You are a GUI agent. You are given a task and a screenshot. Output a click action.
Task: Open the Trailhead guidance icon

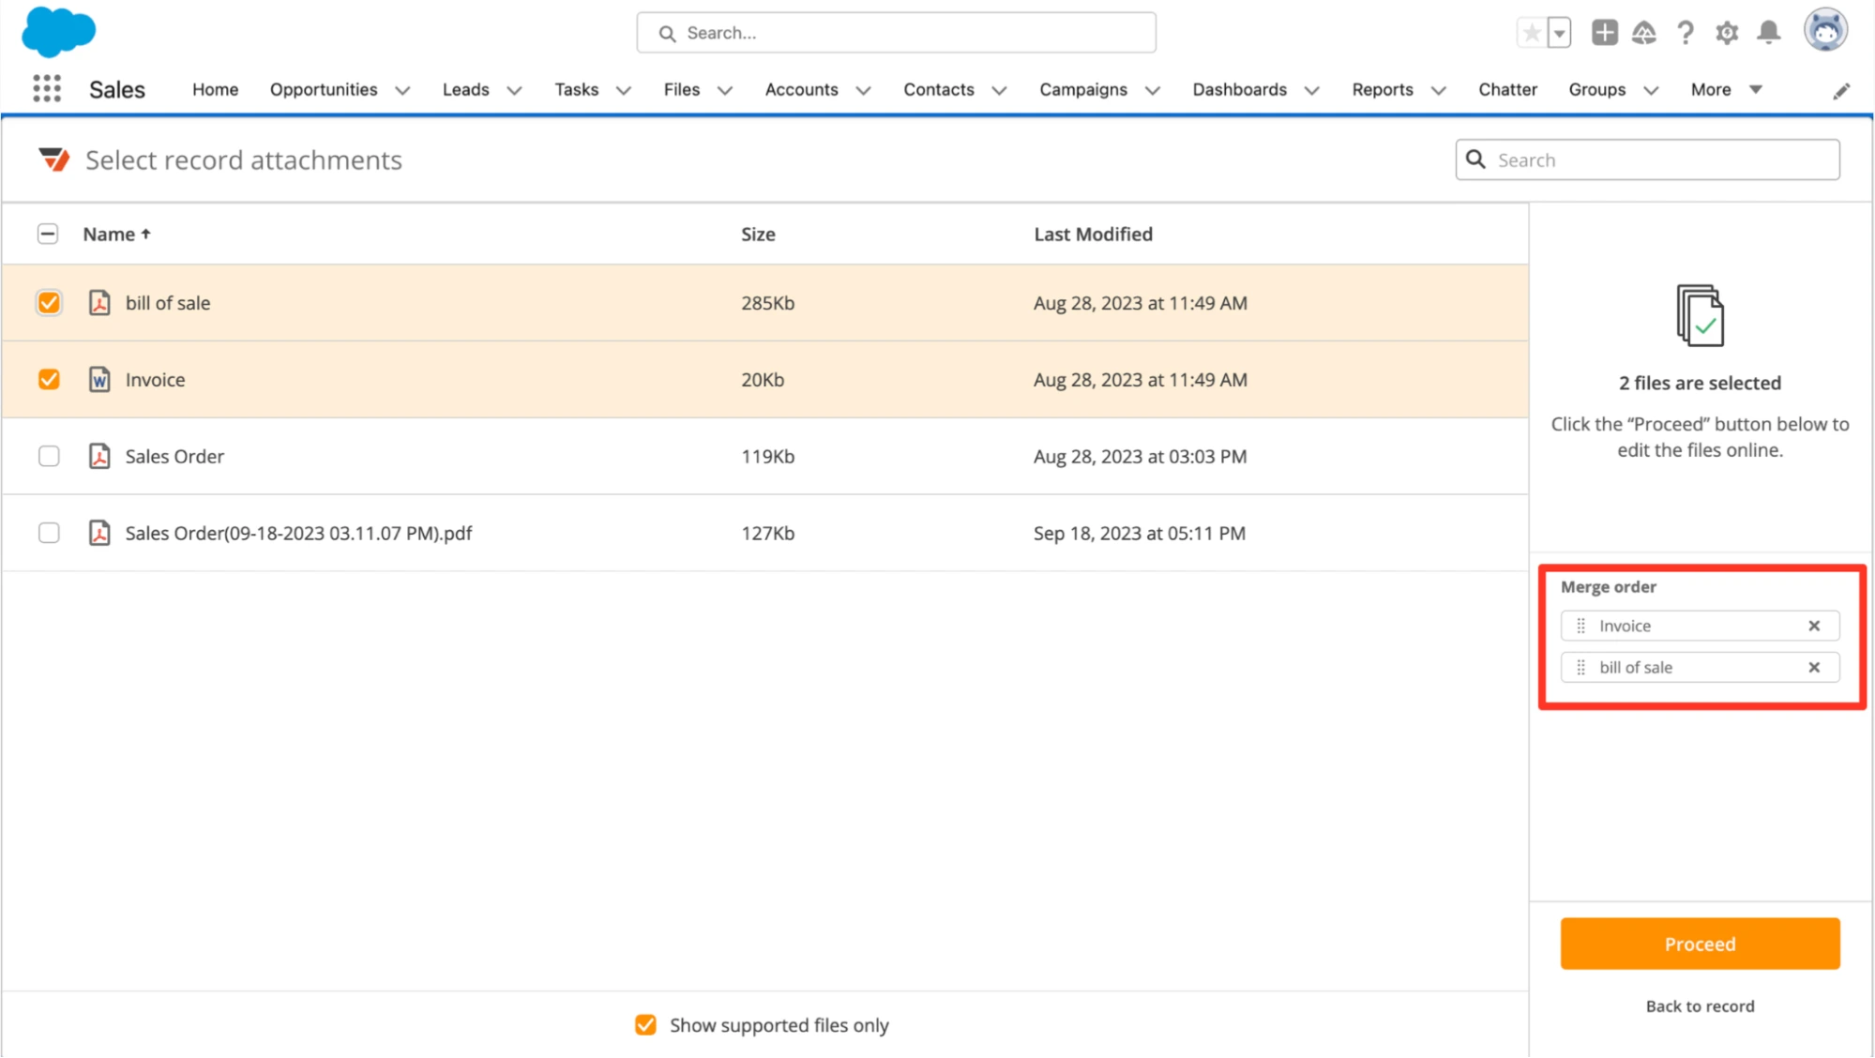point(1644,33)
